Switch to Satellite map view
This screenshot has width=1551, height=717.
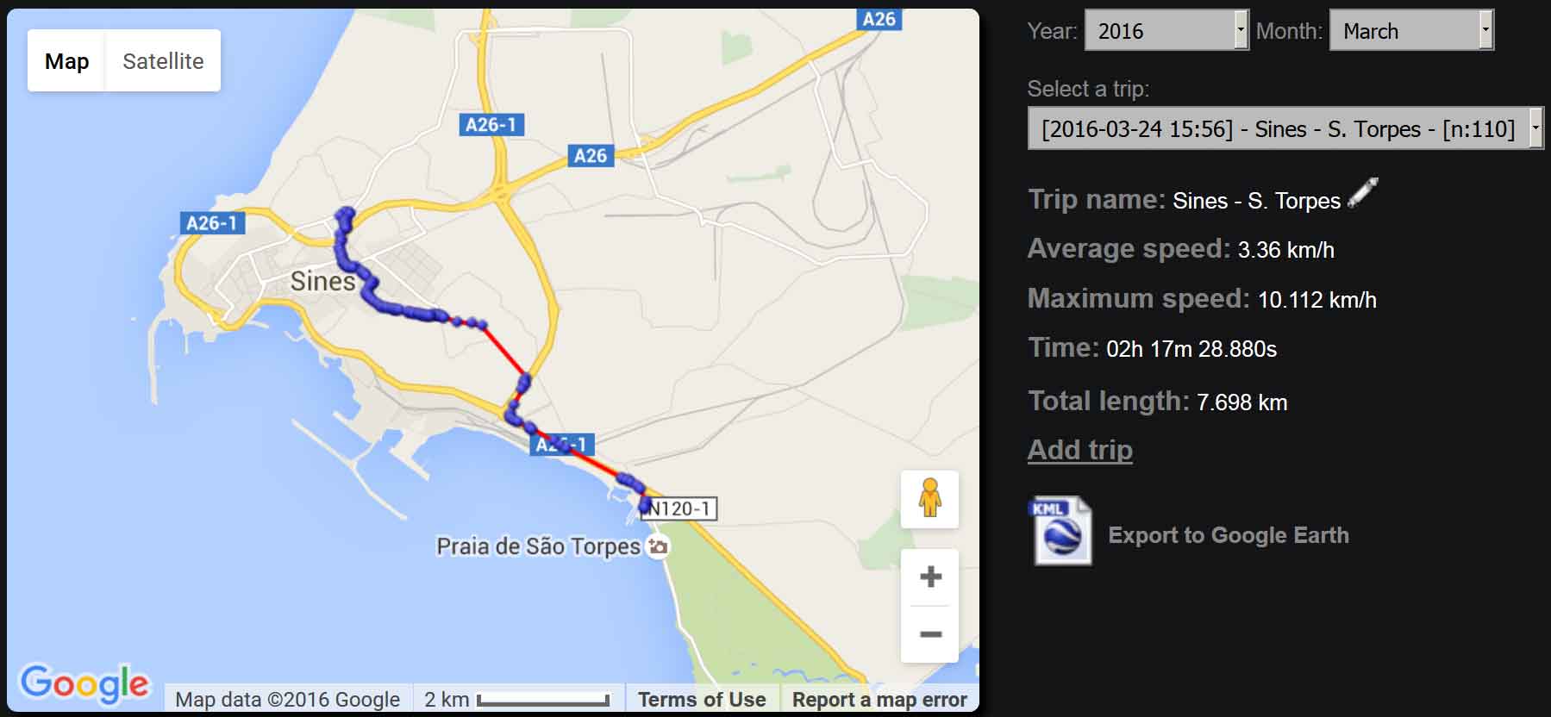(163, 61)
